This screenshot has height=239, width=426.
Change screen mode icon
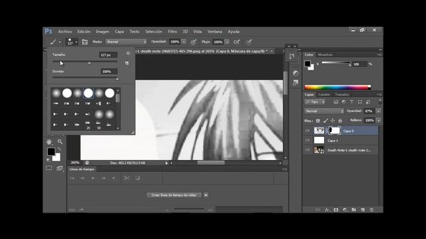(x=59, y=168)
